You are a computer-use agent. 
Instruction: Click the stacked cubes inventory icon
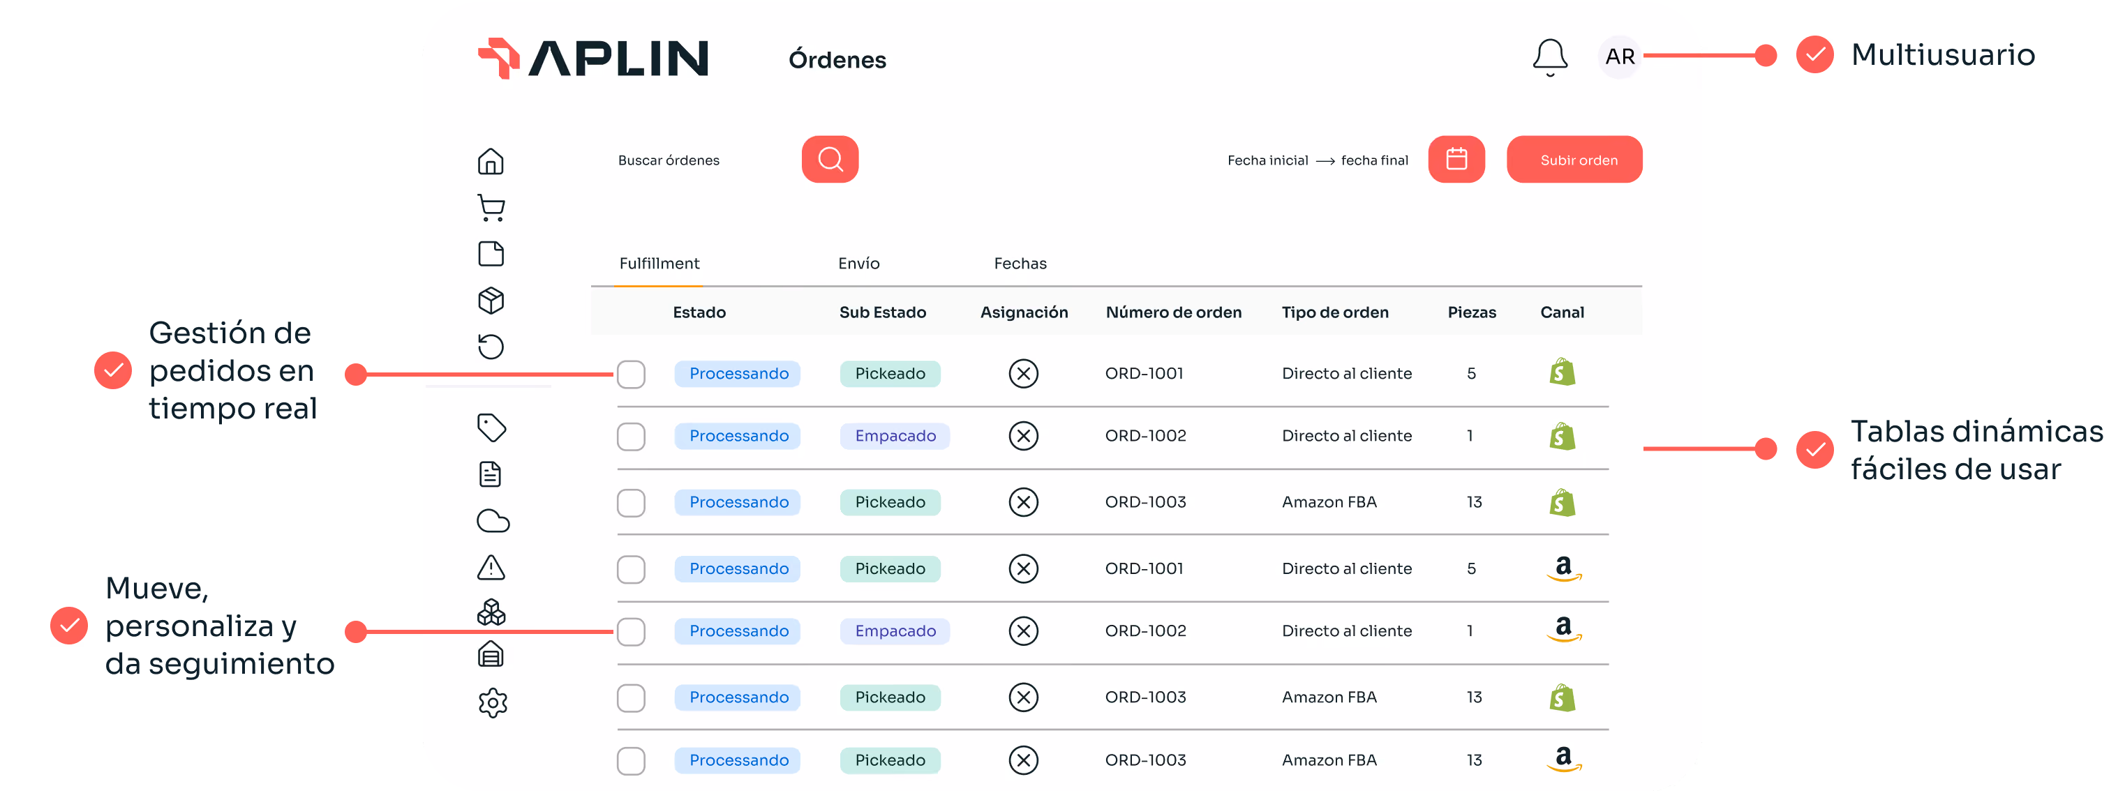click(x=491, y=612)
